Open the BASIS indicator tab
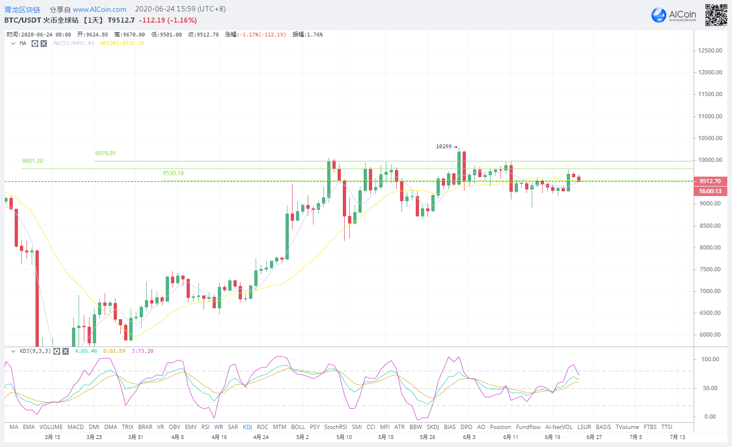Image resolution: width=732 pixels, height=447 pixels. tap(603, 427)
